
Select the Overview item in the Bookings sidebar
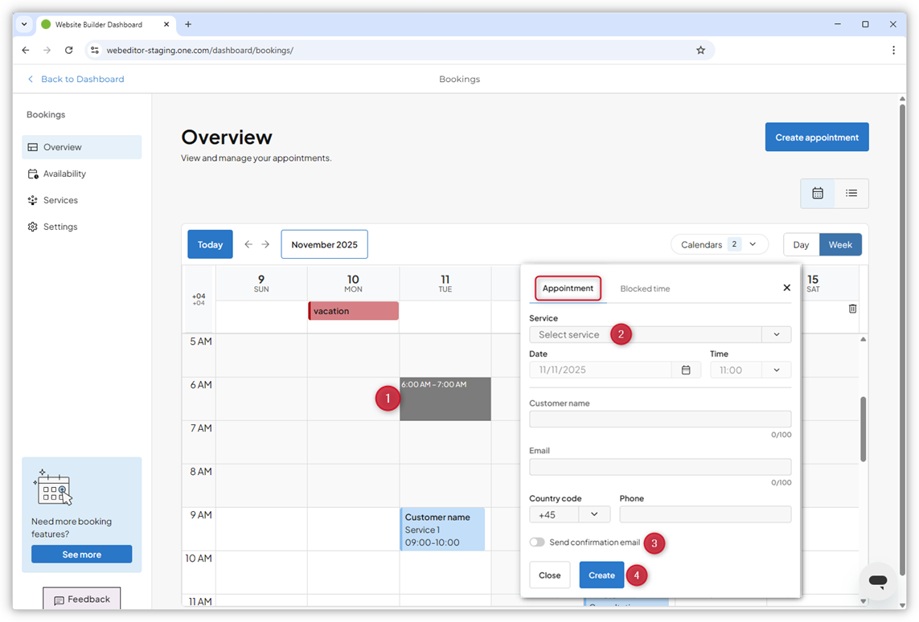[x=62, y=146]
